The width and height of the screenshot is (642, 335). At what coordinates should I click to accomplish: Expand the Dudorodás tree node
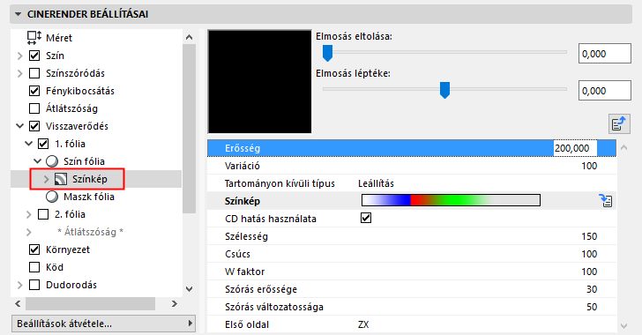(x=19, y=285)
